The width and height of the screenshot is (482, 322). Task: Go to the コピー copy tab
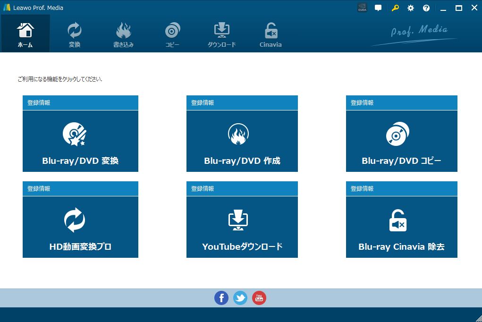pos(172,35)
